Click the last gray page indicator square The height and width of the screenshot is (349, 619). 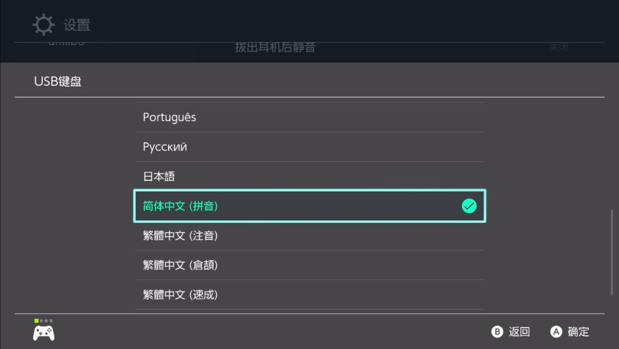(x=51, y=321)
